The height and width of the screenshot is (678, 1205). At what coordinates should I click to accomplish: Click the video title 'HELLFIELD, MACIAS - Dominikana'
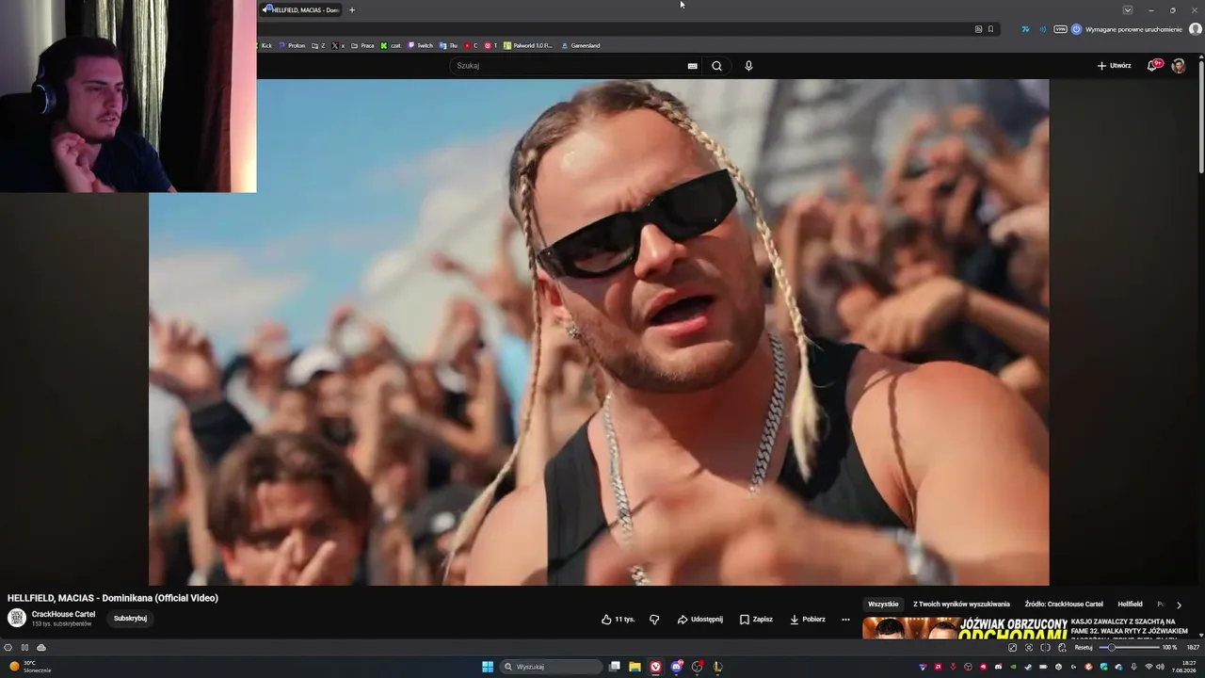113,598
